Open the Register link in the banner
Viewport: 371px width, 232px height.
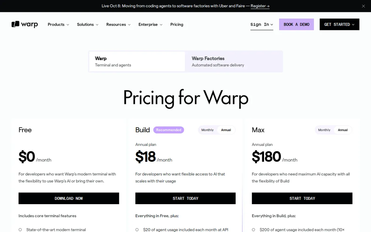pyautogui.click(x=260, y=6)
